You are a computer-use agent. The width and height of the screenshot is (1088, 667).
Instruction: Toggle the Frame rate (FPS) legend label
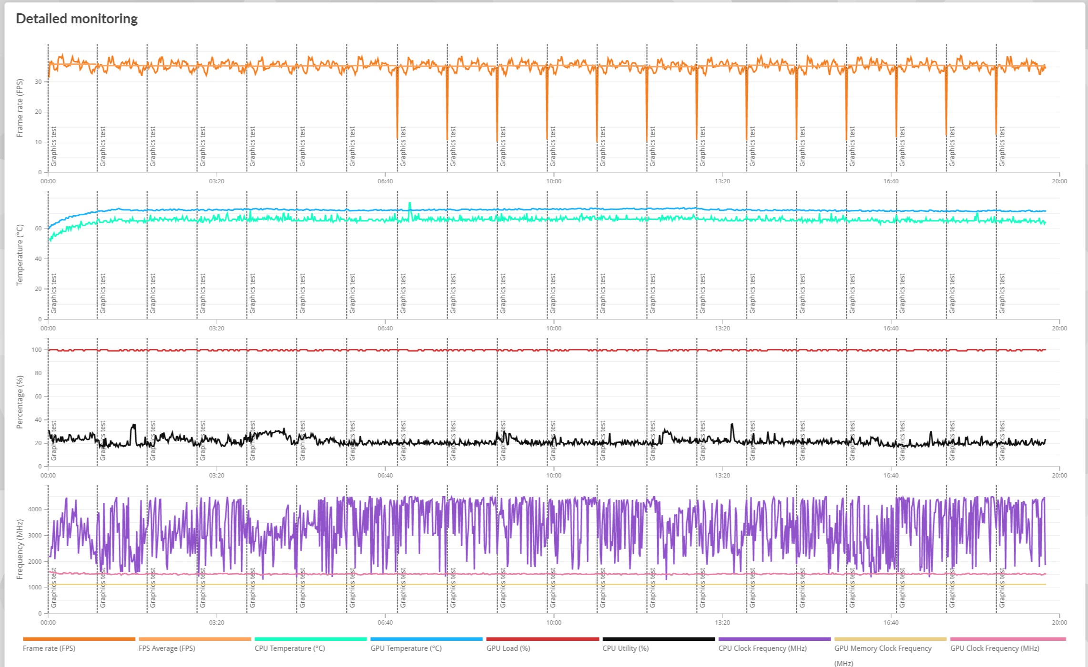point(49,648)
